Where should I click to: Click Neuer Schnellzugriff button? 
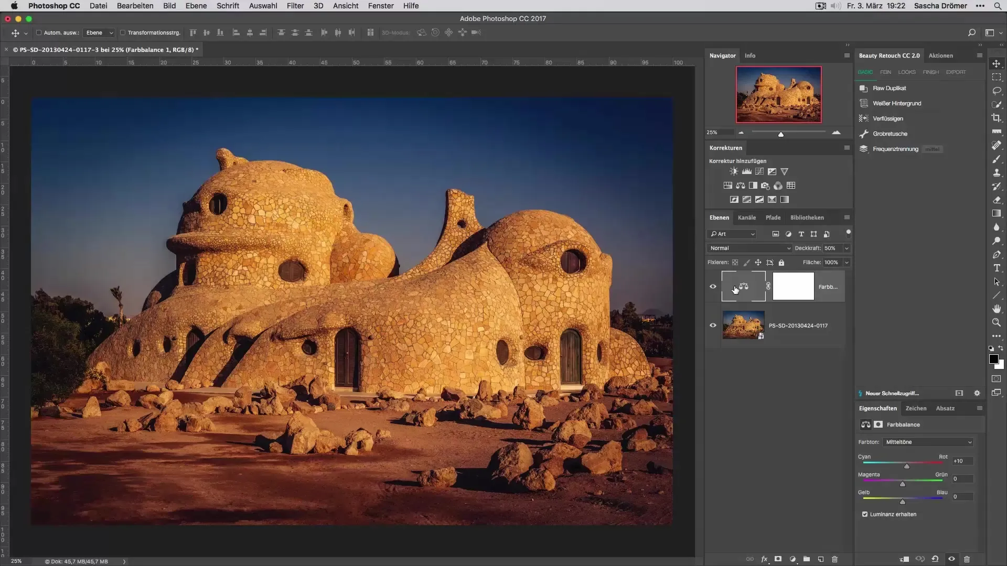[892, 394]
